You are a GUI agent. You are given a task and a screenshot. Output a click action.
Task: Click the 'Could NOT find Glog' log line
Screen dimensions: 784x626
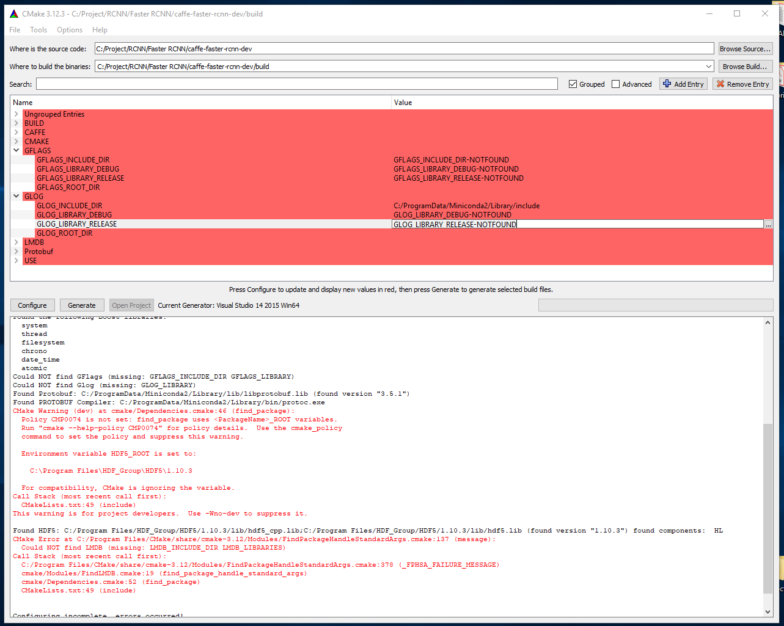104,385
